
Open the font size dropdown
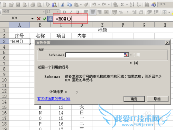point(57,12)
